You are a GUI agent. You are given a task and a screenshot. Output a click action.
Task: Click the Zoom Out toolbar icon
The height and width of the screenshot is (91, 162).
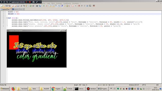pos(46,6)
